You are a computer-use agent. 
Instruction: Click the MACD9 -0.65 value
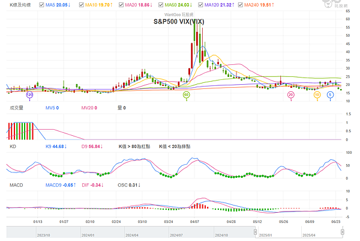61,185
